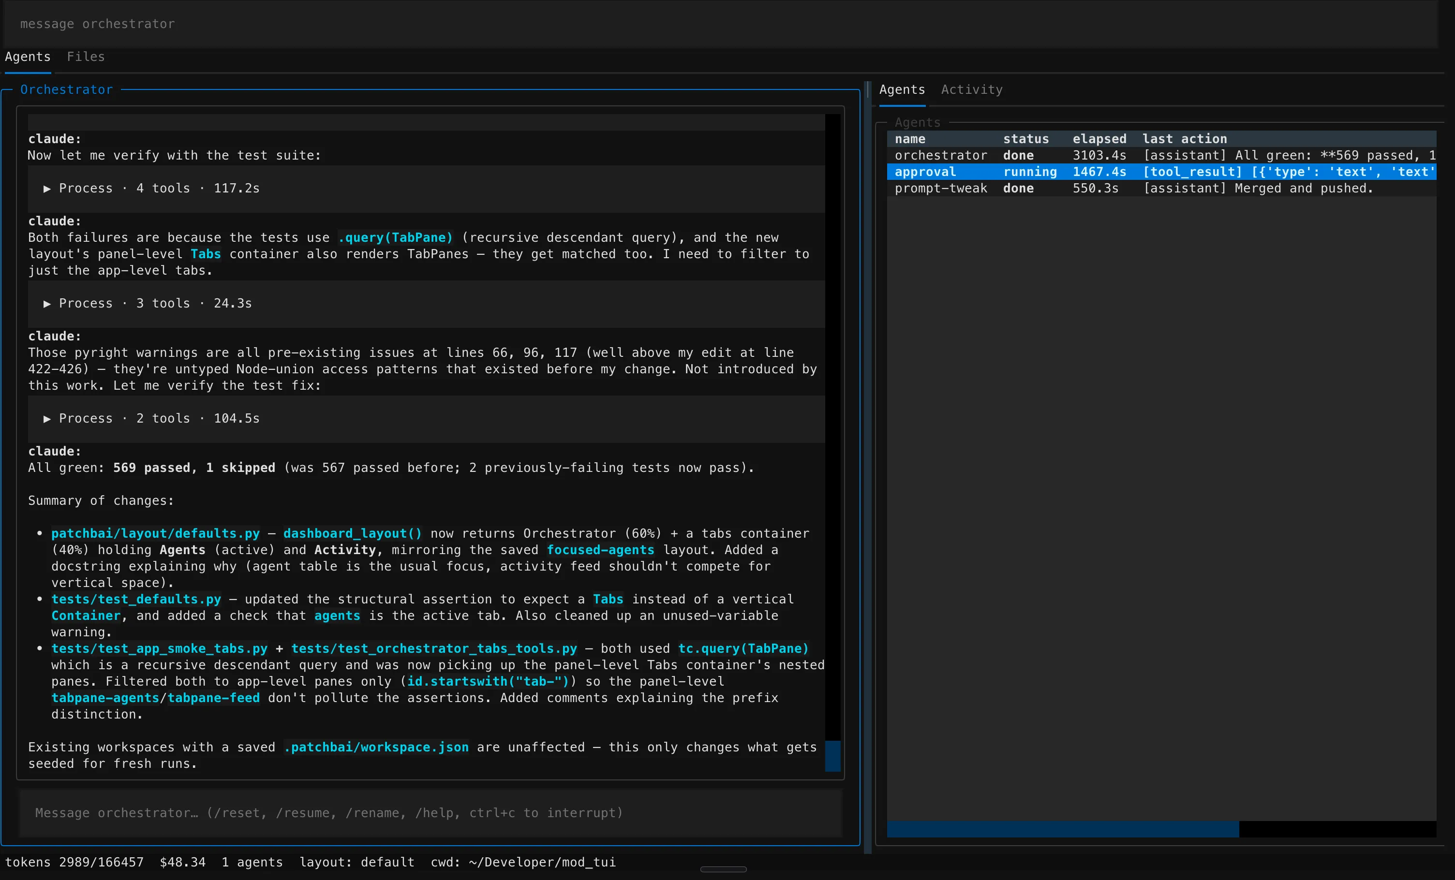
Task: Click the patchbai/layout/defaults.py file reference
Action: pos(155,533)
